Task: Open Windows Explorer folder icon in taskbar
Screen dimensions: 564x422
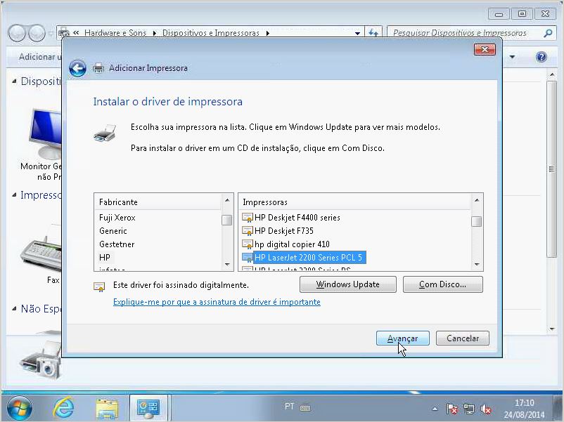Action: point(107,407)
